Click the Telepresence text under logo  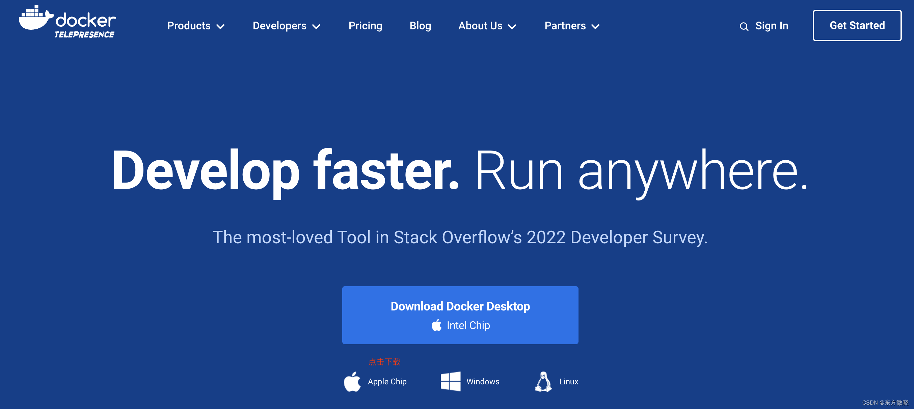(x=84, y=34)
